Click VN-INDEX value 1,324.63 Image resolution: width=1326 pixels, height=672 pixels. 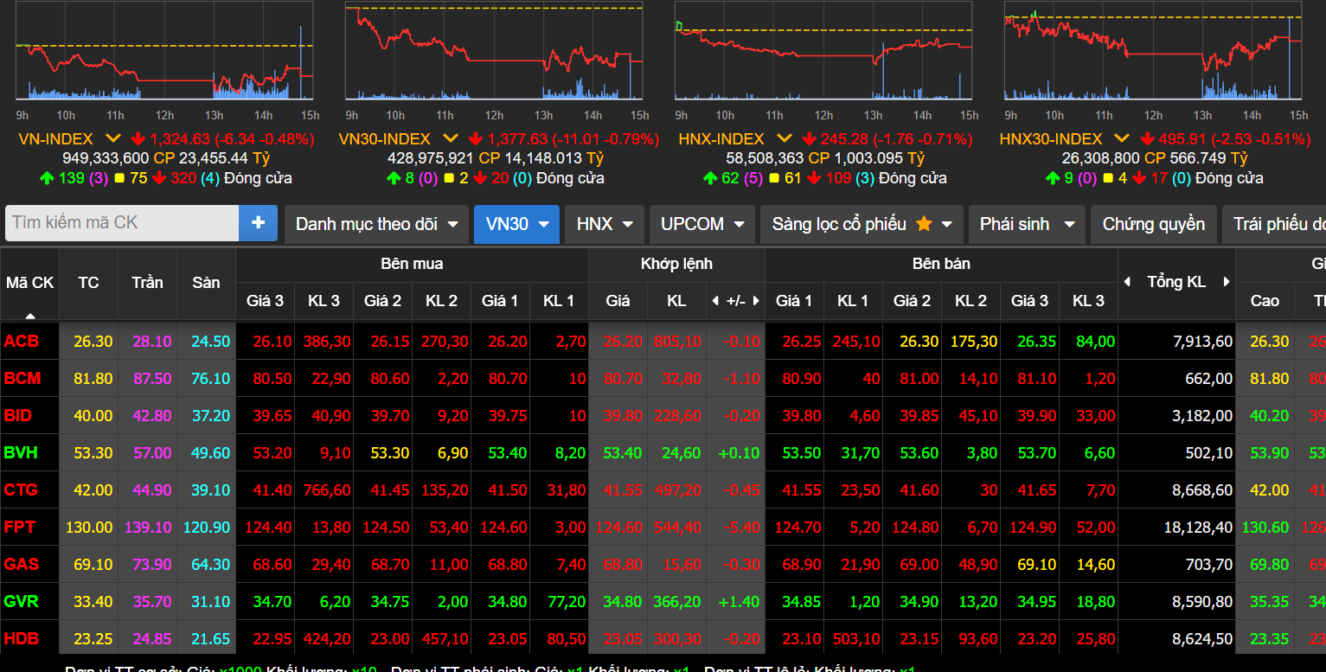pyautogui.click(x=180, y=138)
